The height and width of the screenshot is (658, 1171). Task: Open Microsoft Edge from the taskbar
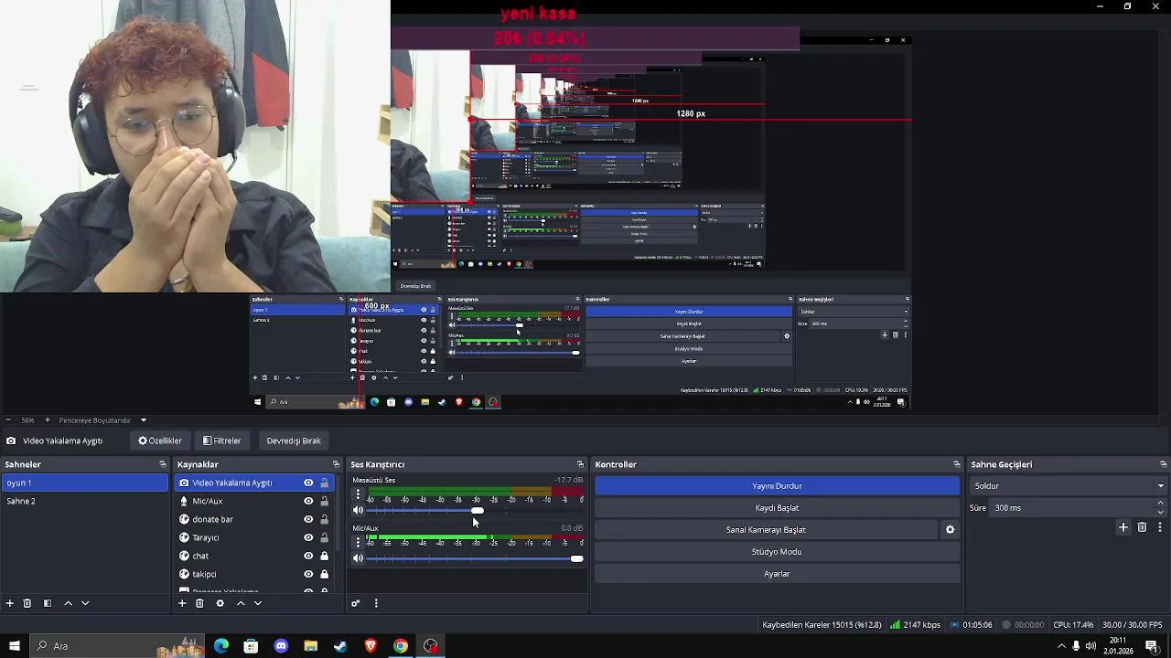pyautogui.click(x=221, y=646)
